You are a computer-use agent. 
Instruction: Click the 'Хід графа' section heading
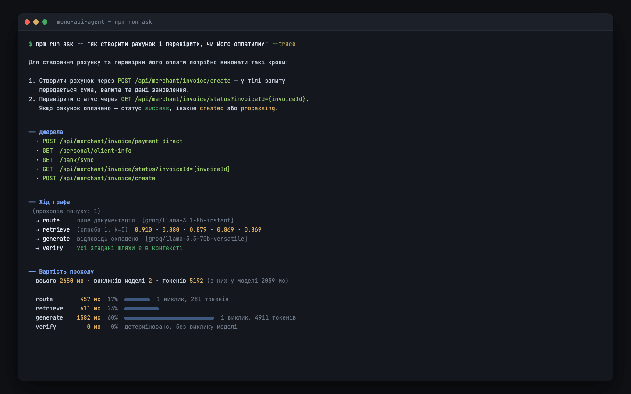tap(54, 202)
